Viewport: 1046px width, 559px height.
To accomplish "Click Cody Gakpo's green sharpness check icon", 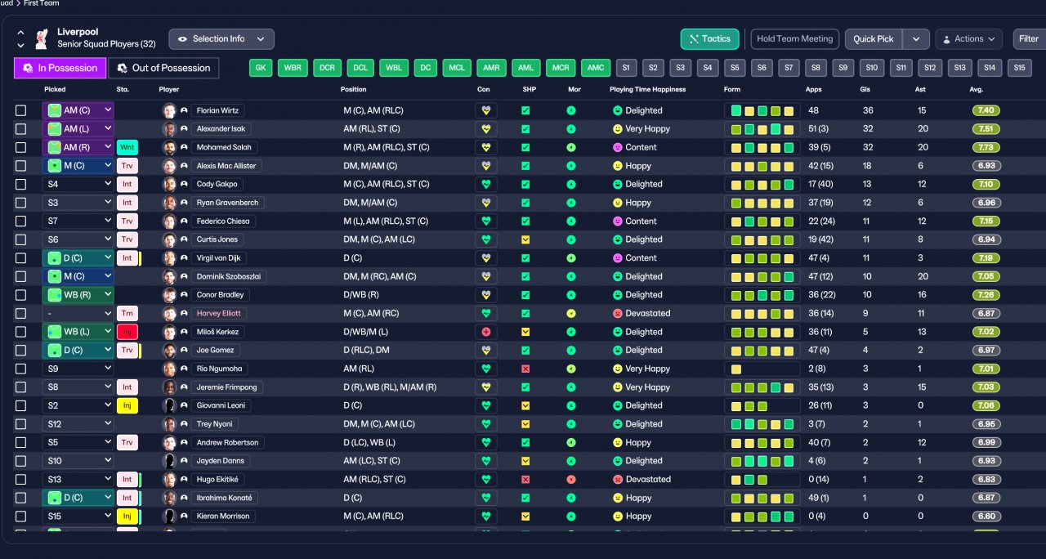I will (525, 184).
